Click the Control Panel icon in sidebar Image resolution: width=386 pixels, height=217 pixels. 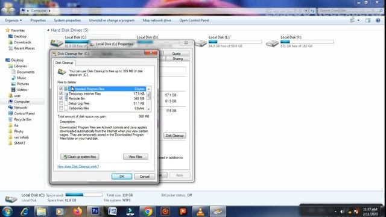click(x=10, y=113)
